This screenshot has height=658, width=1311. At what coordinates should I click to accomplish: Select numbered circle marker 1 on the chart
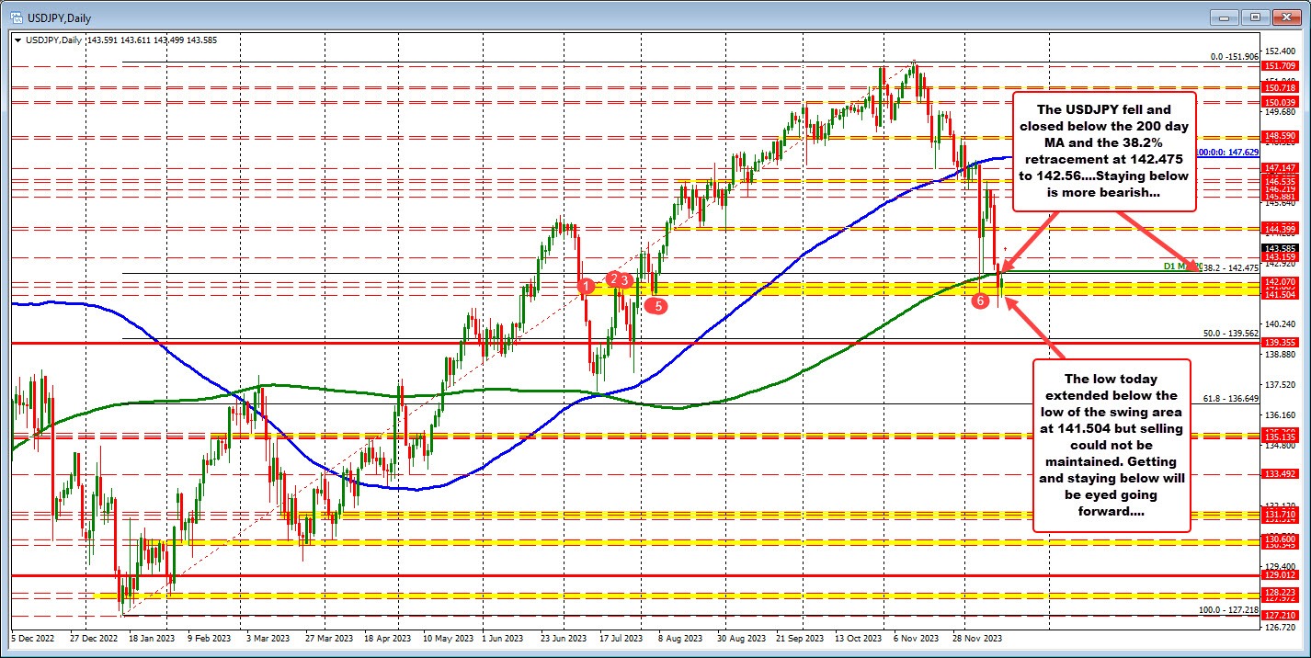coord(588,287)
